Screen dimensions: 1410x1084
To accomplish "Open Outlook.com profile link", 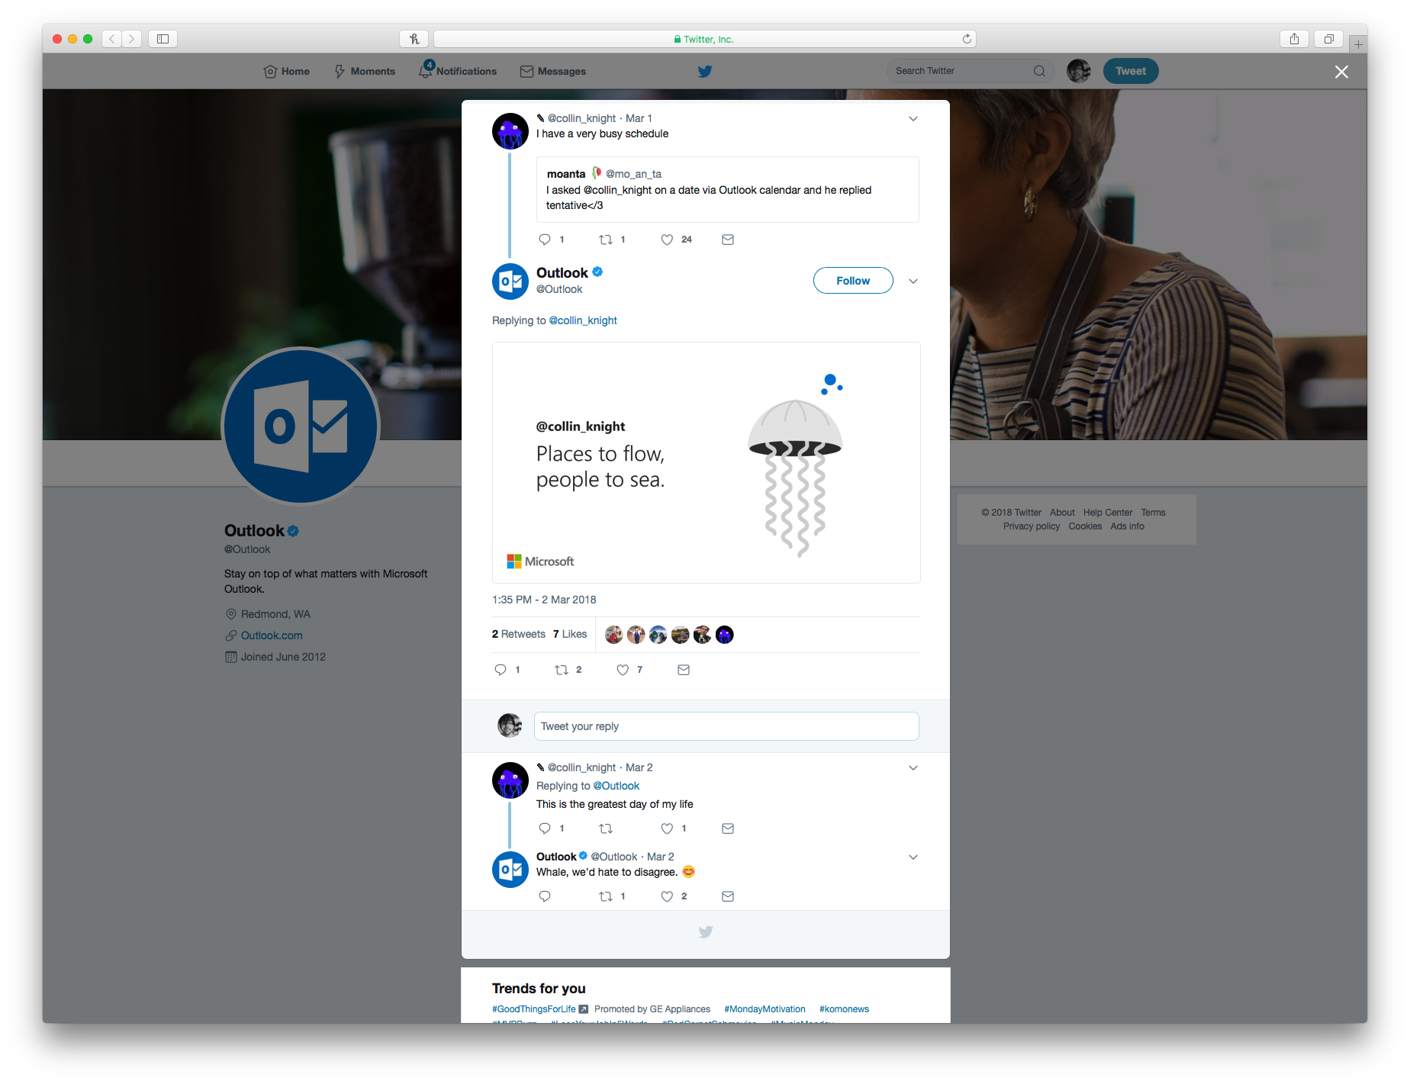I will click(272, 635).
